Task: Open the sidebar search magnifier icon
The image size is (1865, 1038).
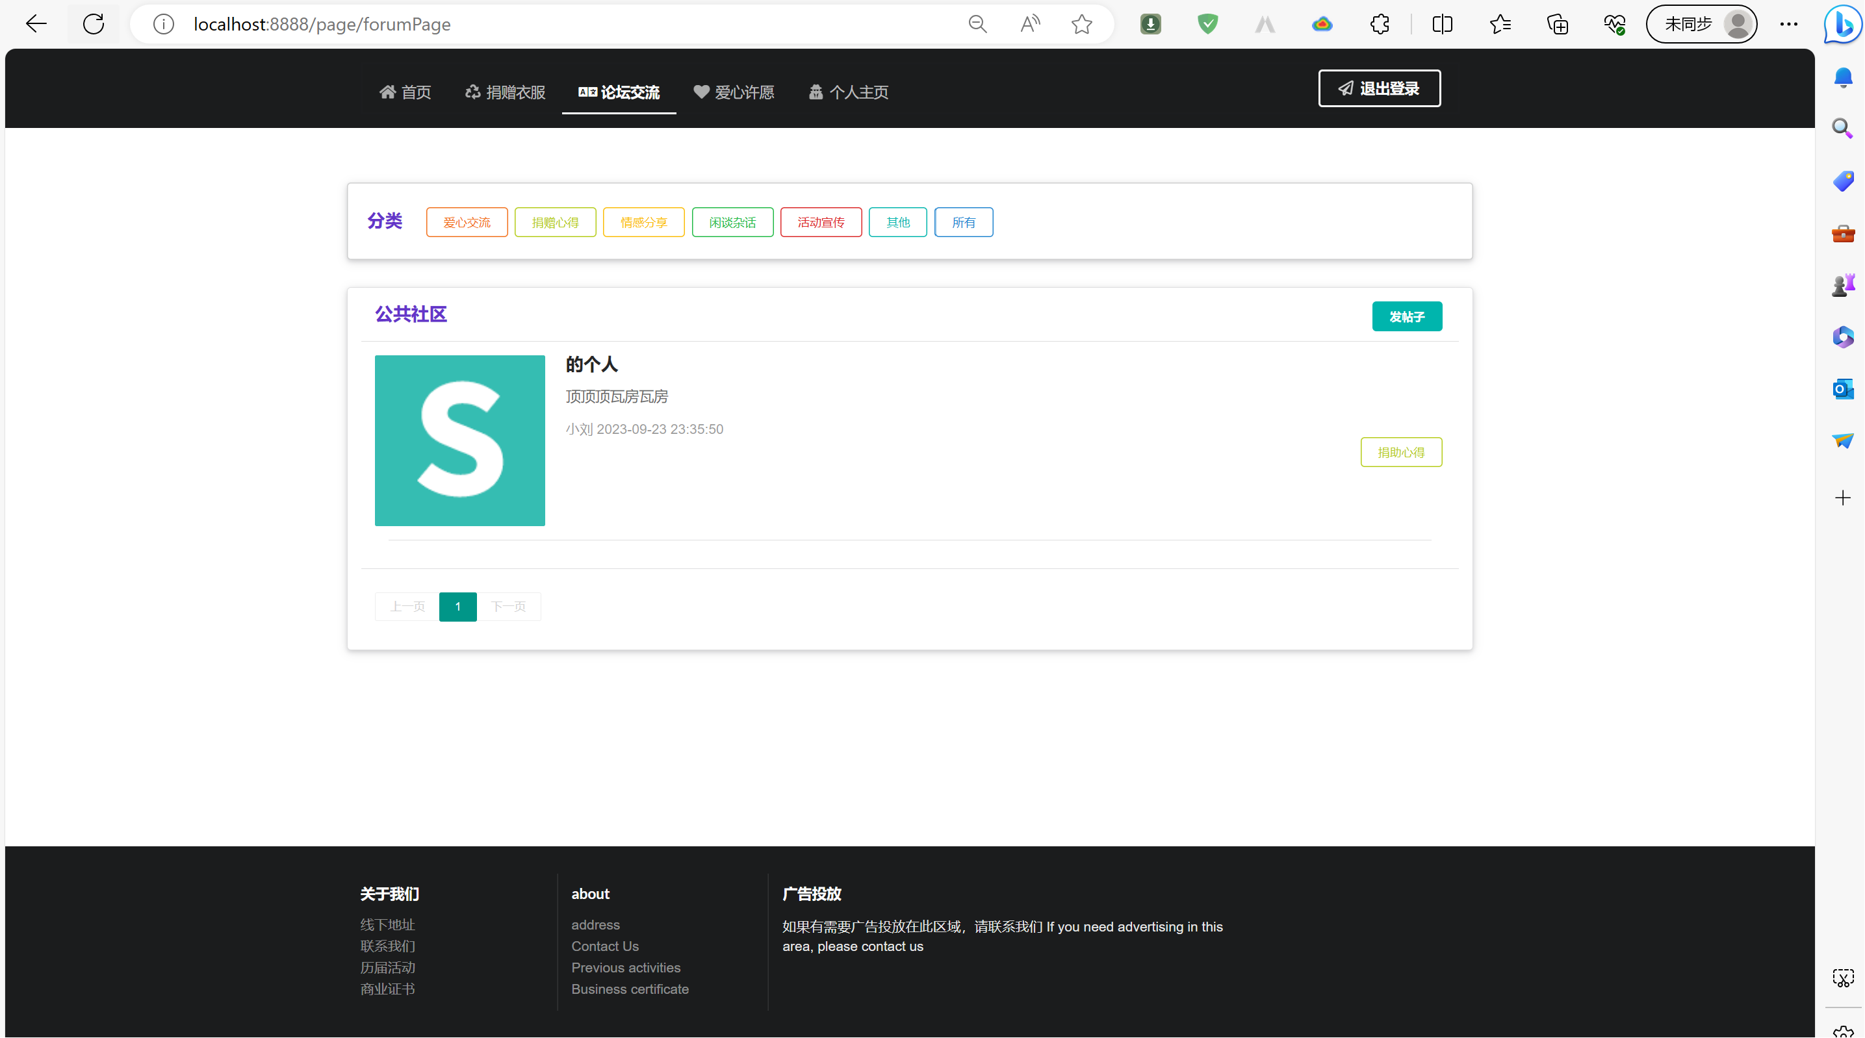Action: (1842, 129)
